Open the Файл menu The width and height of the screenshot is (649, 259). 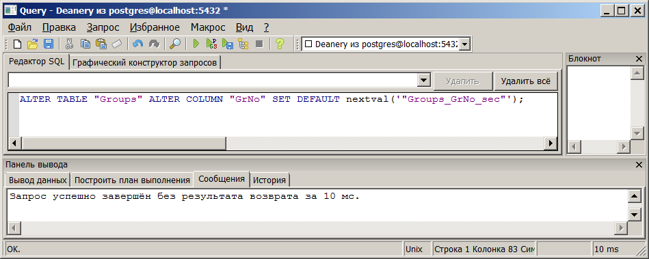click(19, 28)
